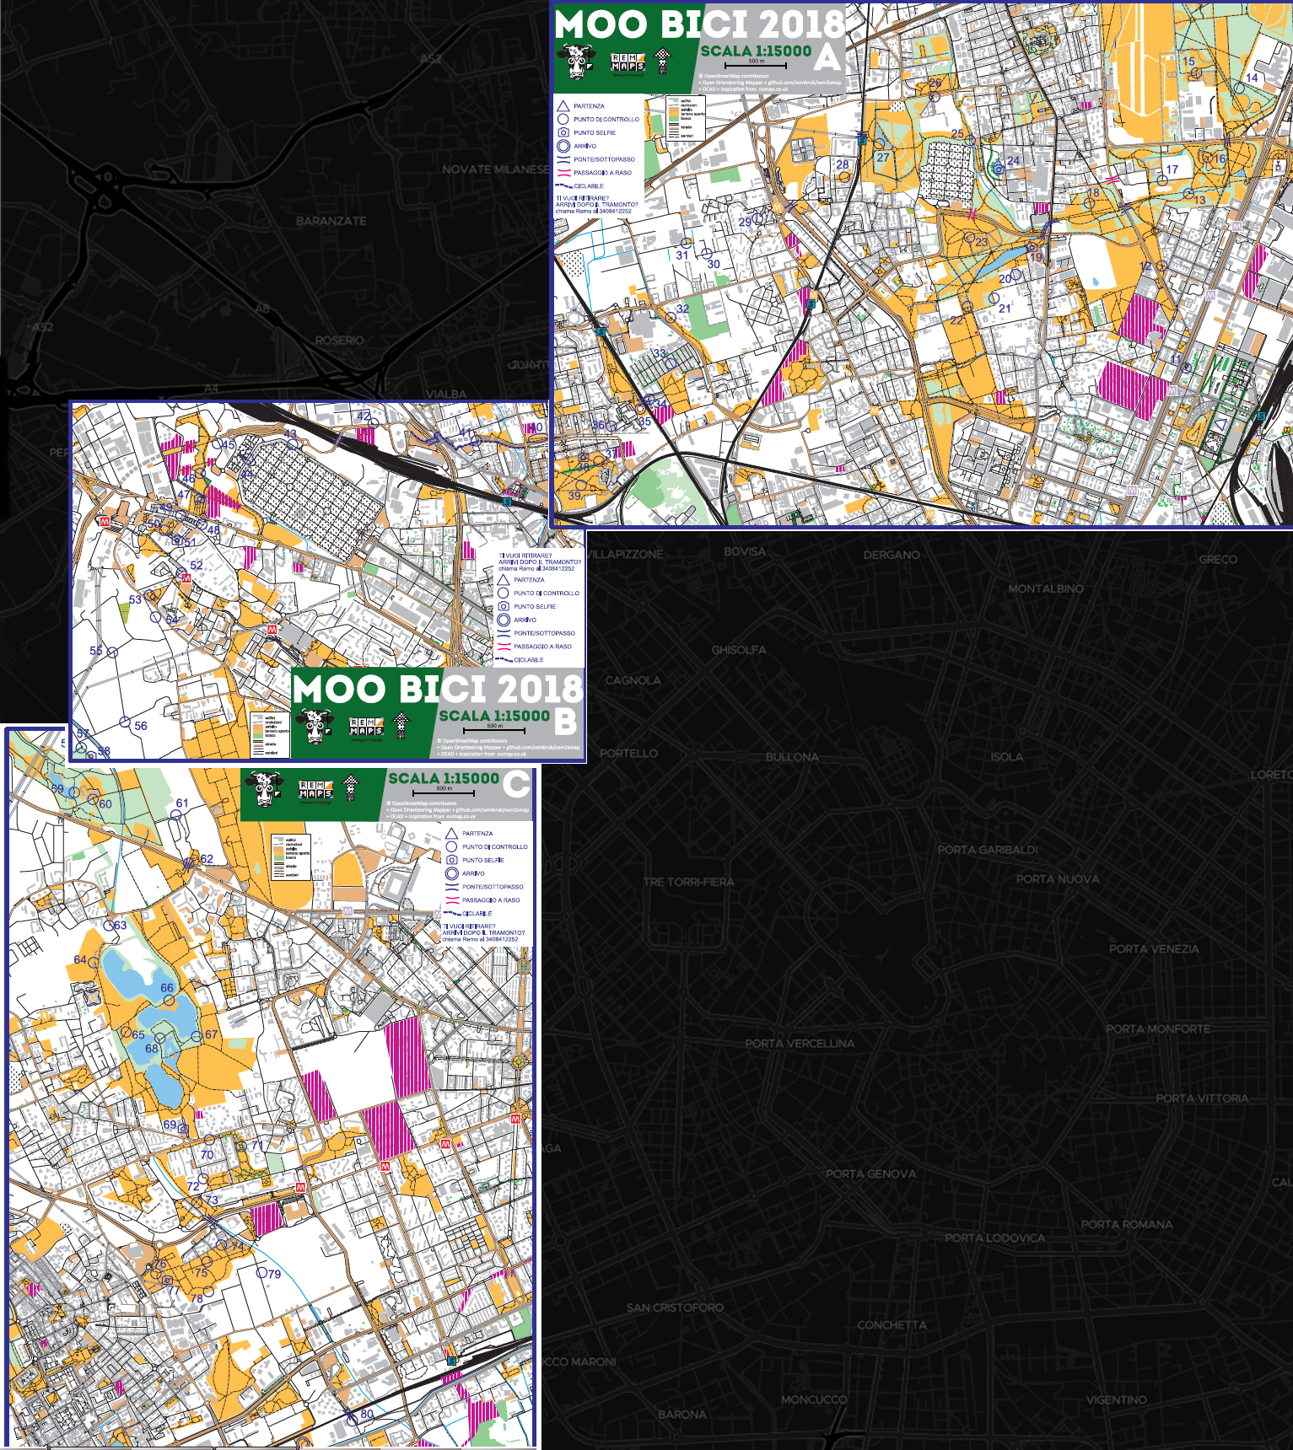Click control point 26 on map A
The image size is (1293, 1450).
[935, 97]
